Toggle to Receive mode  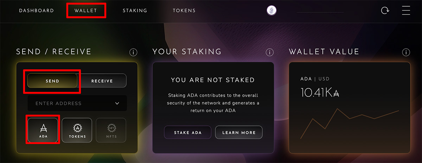(x=102, y=81)
